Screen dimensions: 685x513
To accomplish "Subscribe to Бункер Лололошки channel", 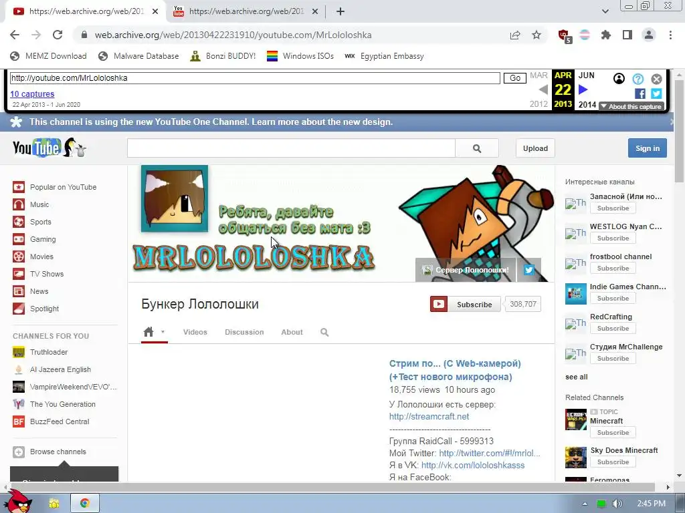I will [x=466, y=305].
